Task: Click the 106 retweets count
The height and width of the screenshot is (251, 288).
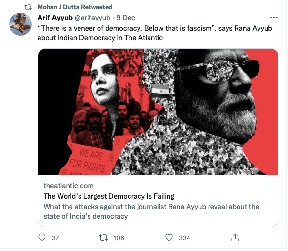Action: [119, 238]
